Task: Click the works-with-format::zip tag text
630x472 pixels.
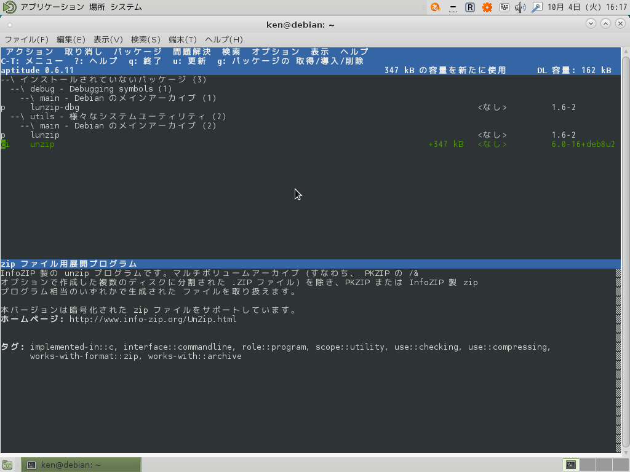Action: tap(84, 356)
